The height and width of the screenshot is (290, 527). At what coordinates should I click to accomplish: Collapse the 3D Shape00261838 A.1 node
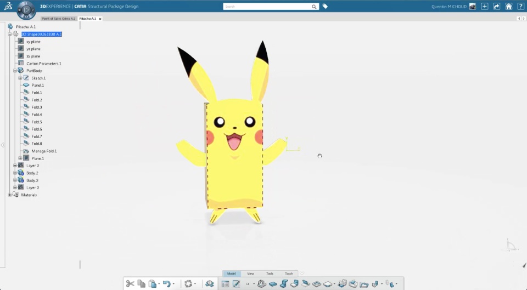[x=10, y=34]
